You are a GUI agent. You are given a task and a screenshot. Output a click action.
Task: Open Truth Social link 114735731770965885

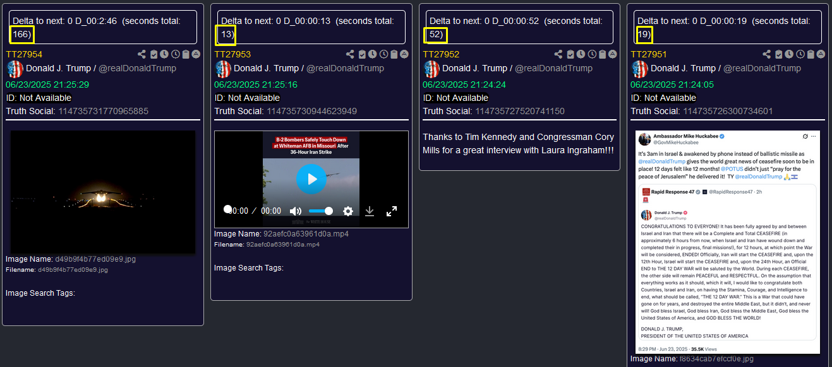pos(104,111)
